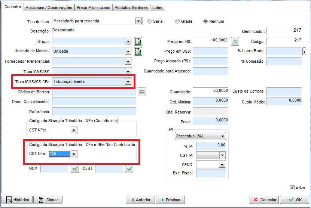Image resolution: width=311 pixels, height=208 pixels.
Task: Click the add new Grupo icon
Action: coord(138,41)
